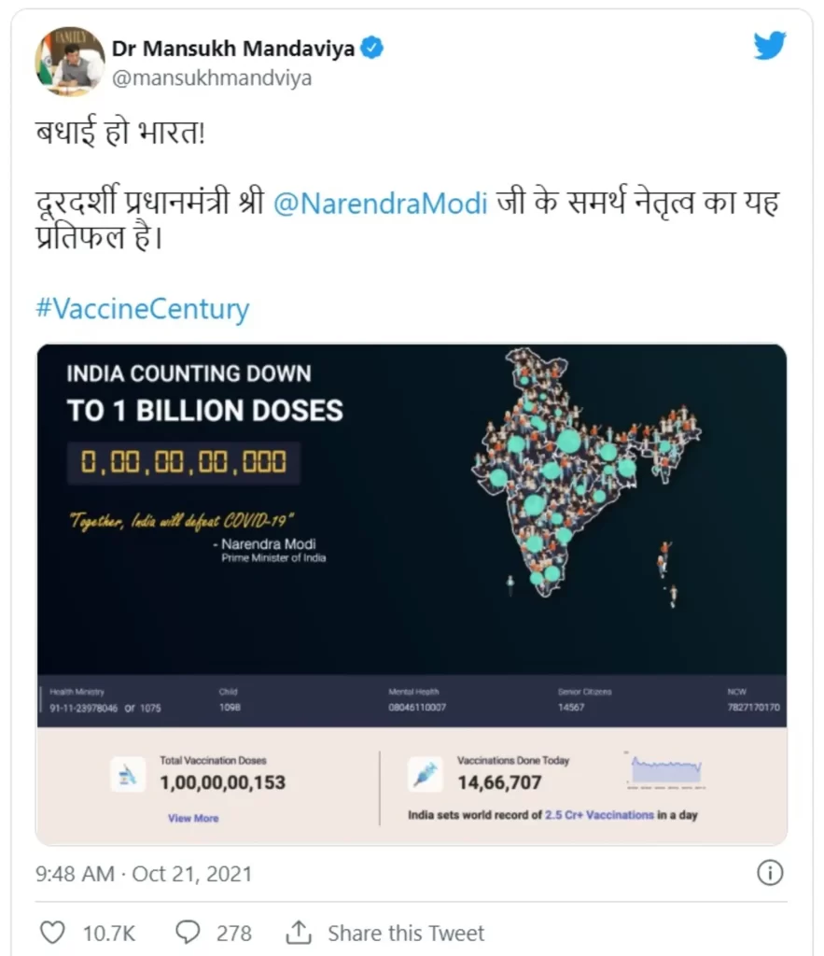
Task: Click the share upload arrow icon
Action: [x=300, y=931]
